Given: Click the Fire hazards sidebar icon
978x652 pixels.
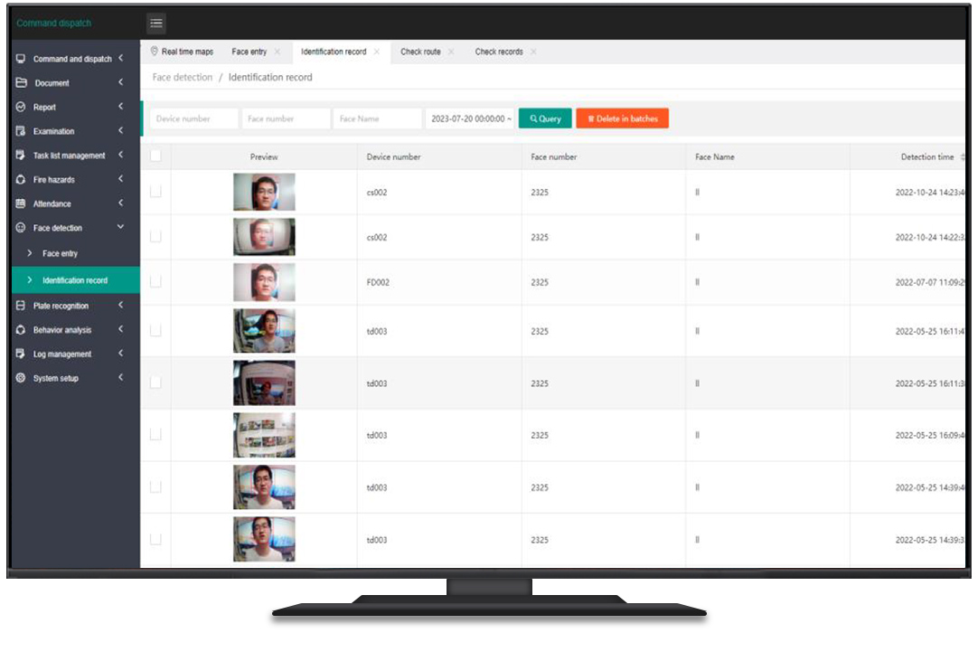Looking at the screenshot, I should (x=21, y=180).
